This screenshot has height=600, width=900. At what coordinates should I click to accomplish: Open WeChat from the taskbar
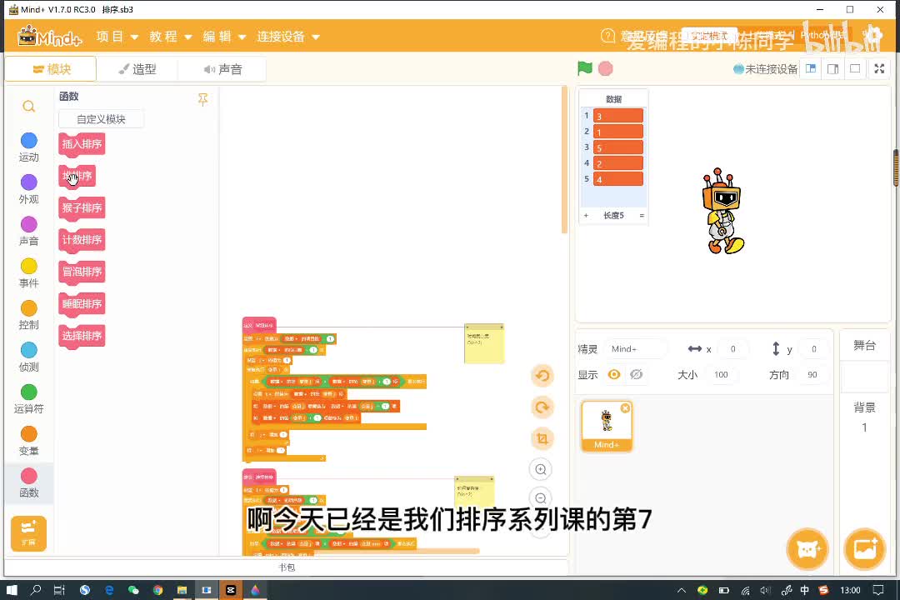click(133, 590)
